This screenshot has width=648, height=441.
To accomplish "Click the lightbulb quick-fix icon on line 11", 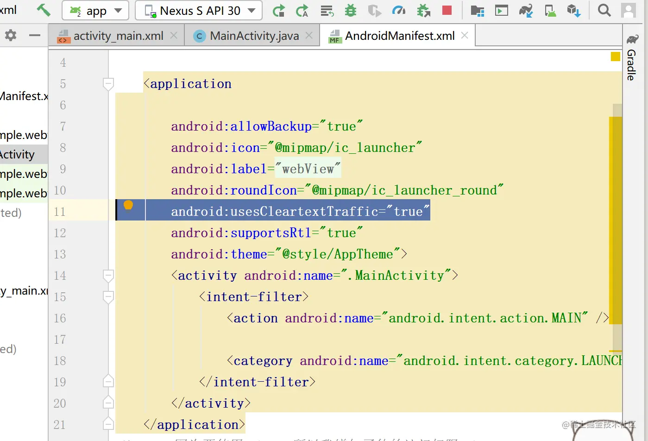I will click(x=128, y=205).
